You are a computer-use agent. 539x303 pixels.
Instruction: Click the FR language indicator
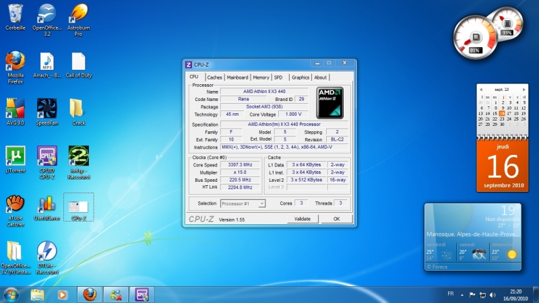click(x=451, y=294)
